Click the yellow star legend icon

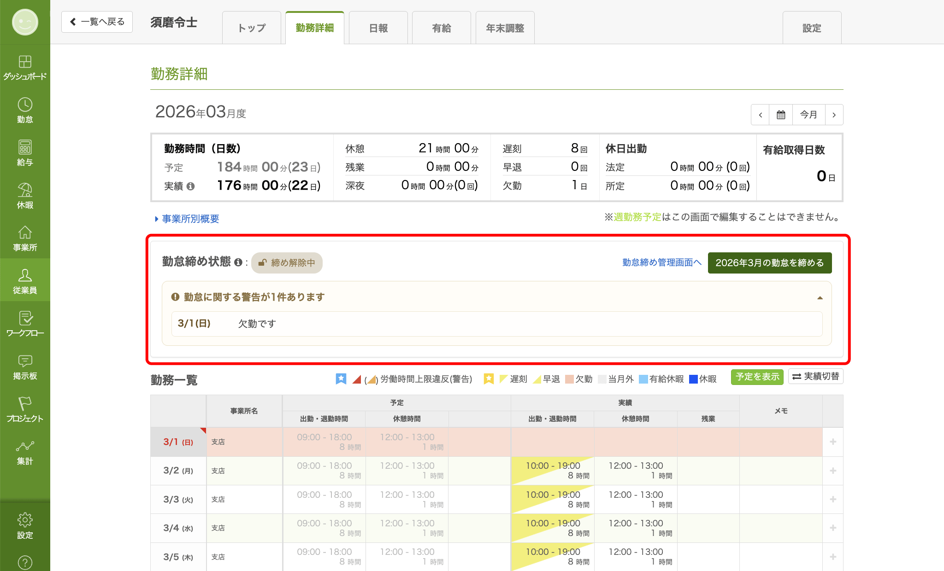489,379
